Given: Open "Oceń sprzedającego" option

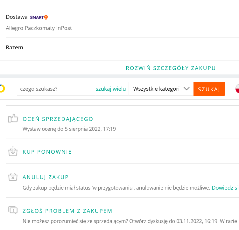Looking at the screenshot, I should 58,119.
